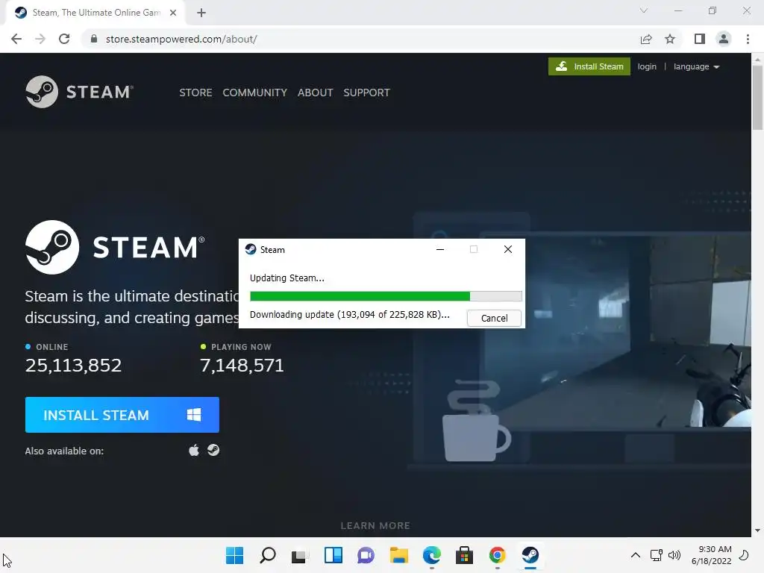Click the Steam icon in dialog title bar
This screenshot has width=764, height=573.
[x=251, y=249]
